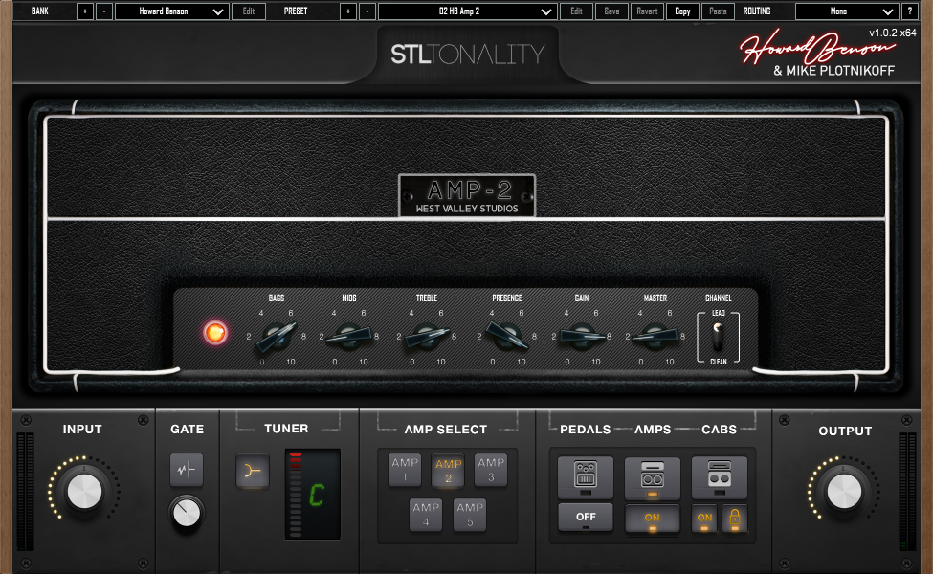Viewport: 933px width, 574px height.
Task: Open the Howard Benson bank dropdown
Action: pos(172,11)
